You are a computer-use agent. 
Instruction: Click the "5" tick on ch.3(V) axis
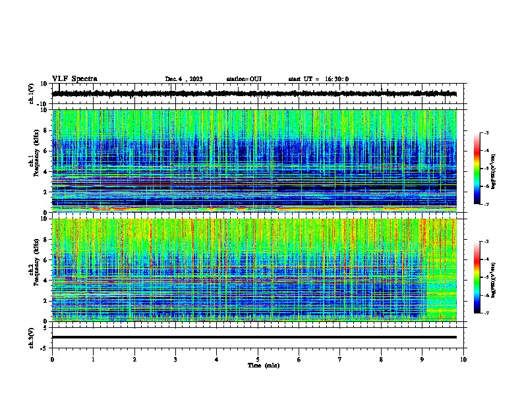[x=45, y=328]
